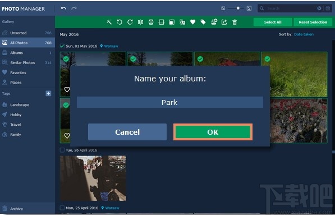Screen dimensions: 335x215
Task: Click the redo arrow icon
Action: (74, 8)
